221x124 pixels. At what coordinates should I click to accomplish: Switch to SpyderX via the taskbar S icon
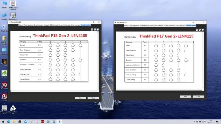pos(59,122)
